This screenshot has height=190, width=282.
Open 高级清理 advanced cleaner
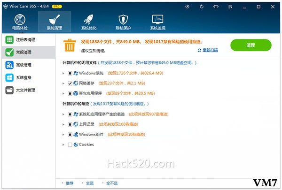(28, 65)
